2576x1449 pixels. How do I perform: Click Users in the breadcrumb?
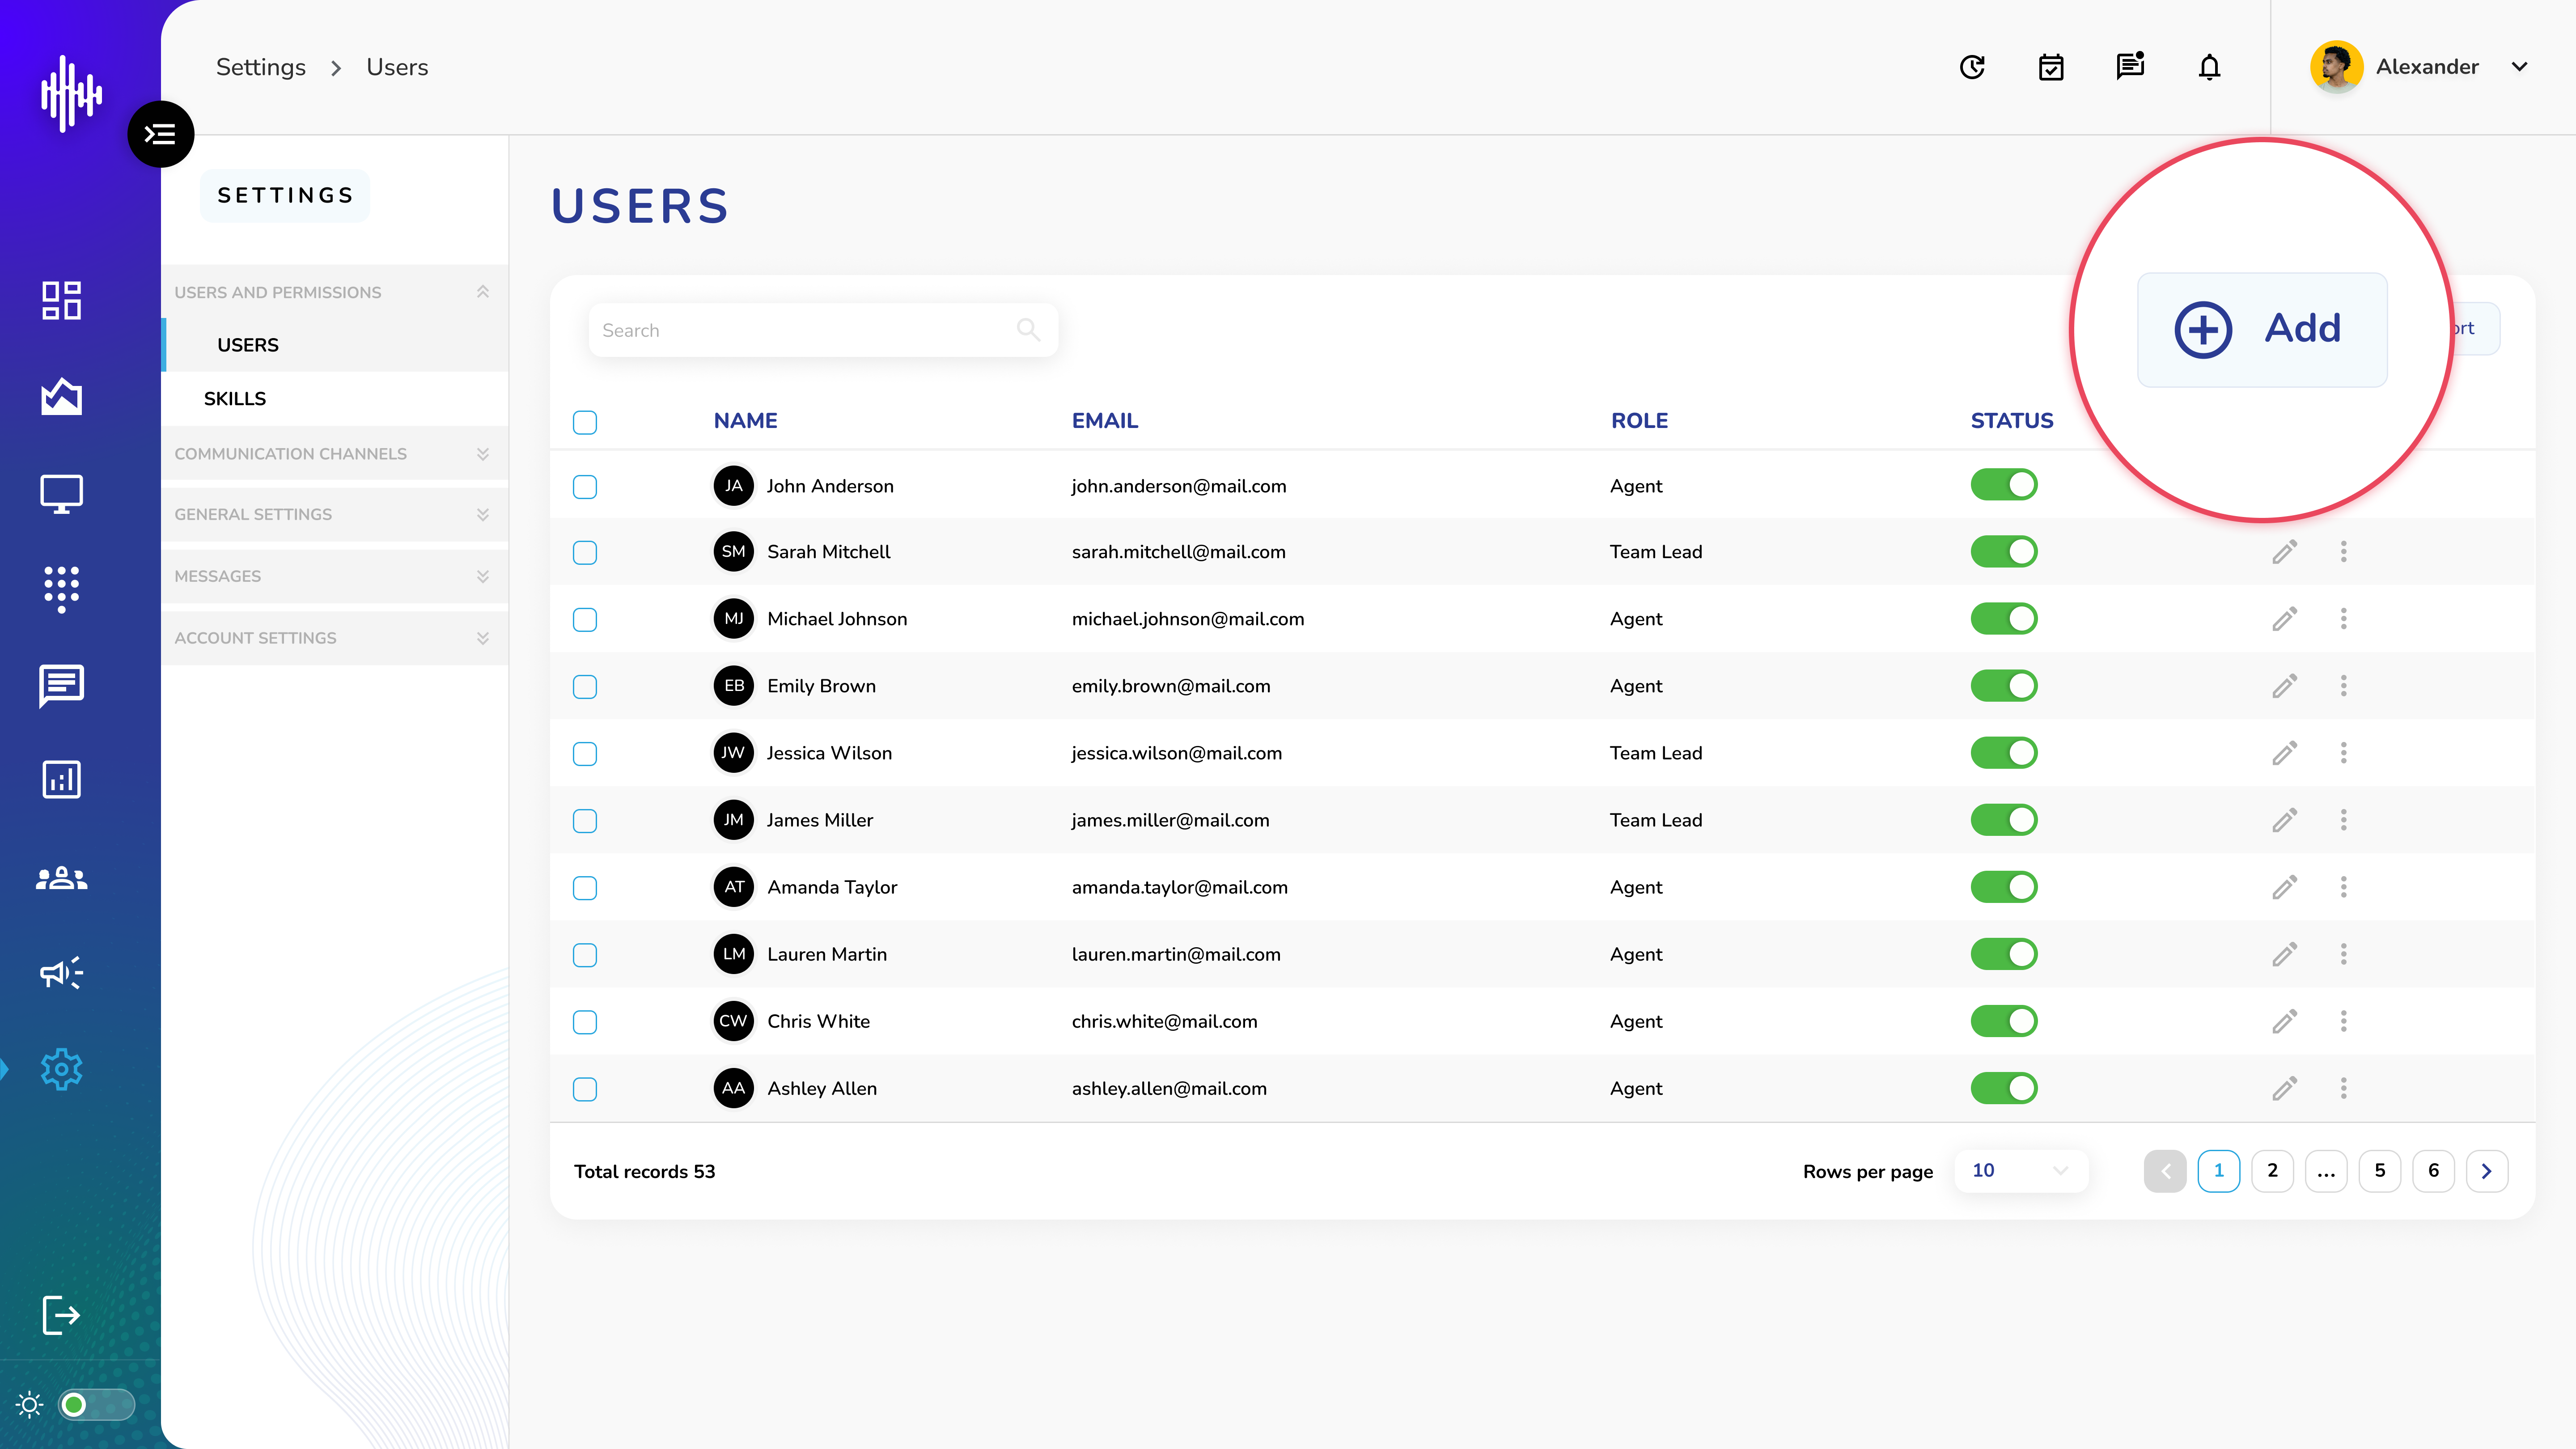397,67
